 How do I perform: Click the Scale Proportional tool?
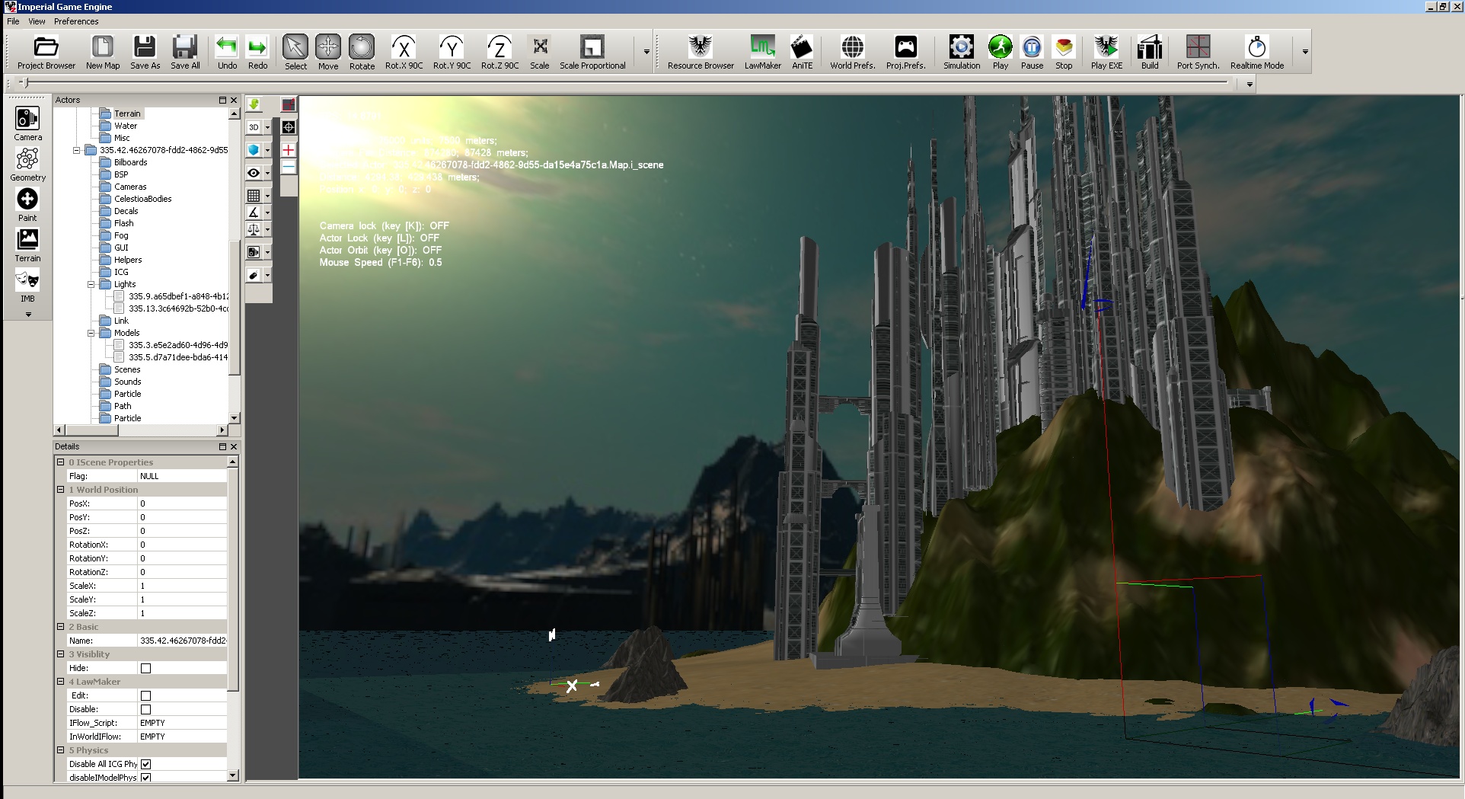(x=592, y=52)
